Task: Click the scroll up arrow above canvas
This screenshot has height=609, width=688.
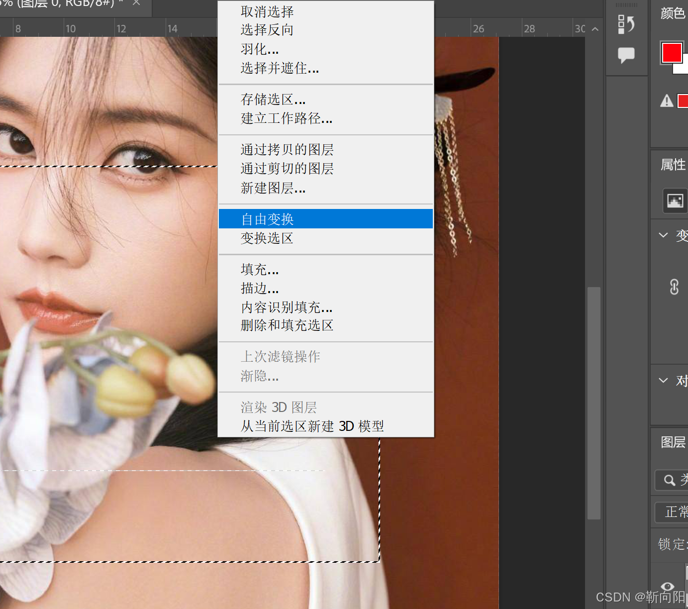Action: tap(595, 29)
